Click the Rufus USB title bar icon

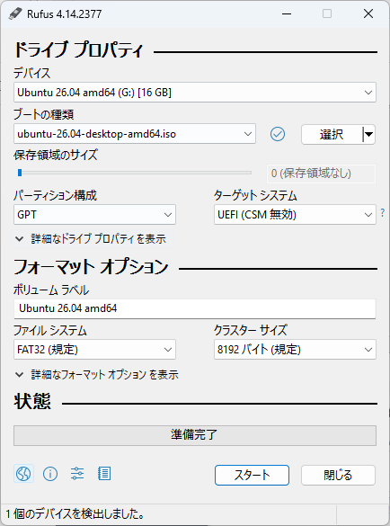15,13
